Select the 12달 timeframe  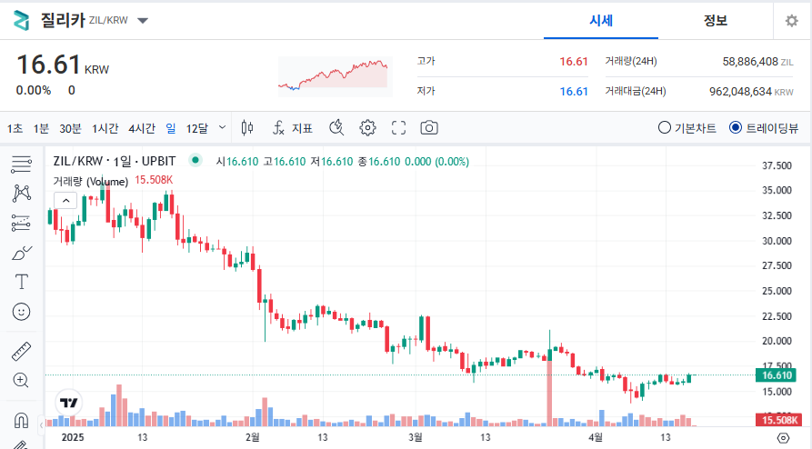[x=196, y=128]
